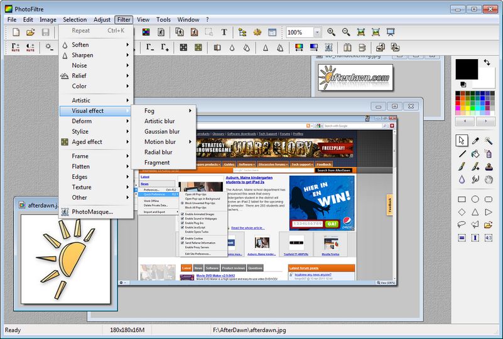Image resolution: width=503 pixels, height=339 pixels.
Task: Open the Image explorer tree icon
Action: click(x=242, y=32)
